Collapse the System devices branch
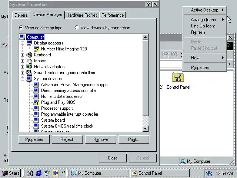This screenshot has height=178, width=237. (x=22, y=79)
